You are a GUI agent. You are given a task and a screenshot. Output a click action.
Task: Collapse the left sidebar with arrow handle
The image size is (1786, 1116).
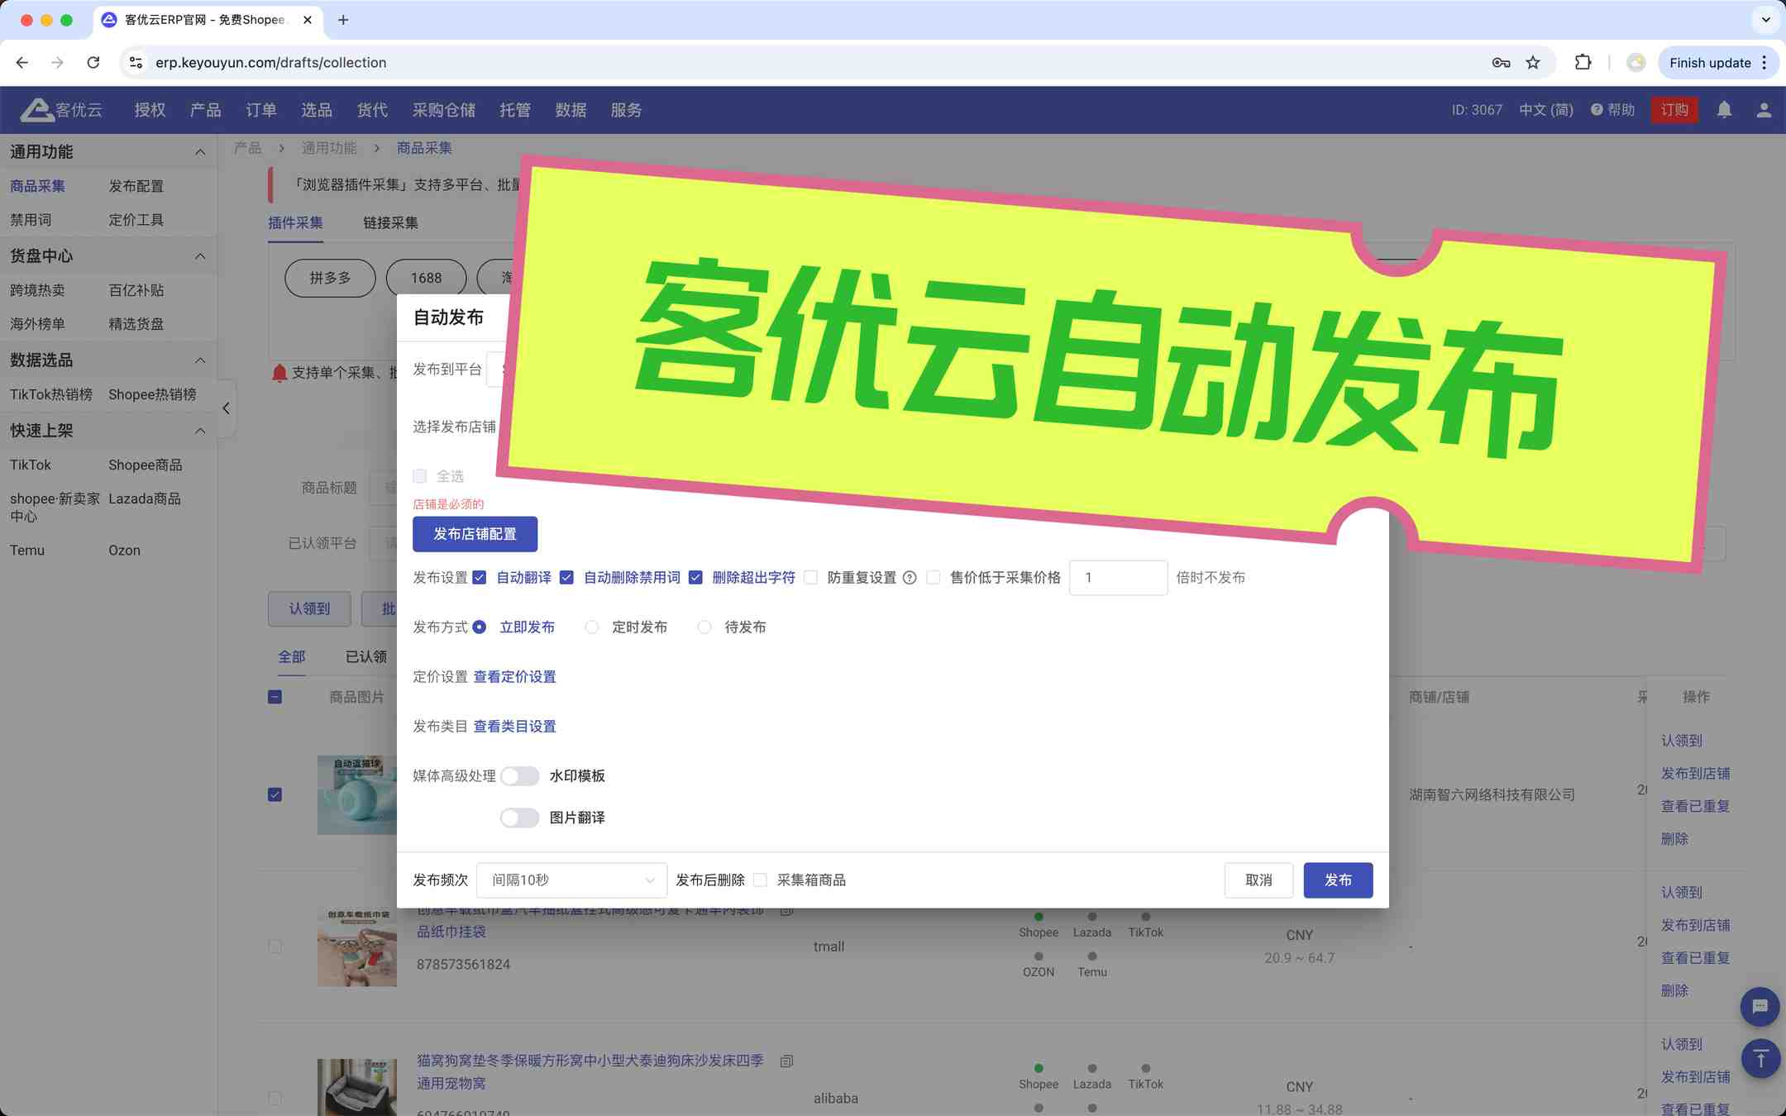click(x=226, y=408)
